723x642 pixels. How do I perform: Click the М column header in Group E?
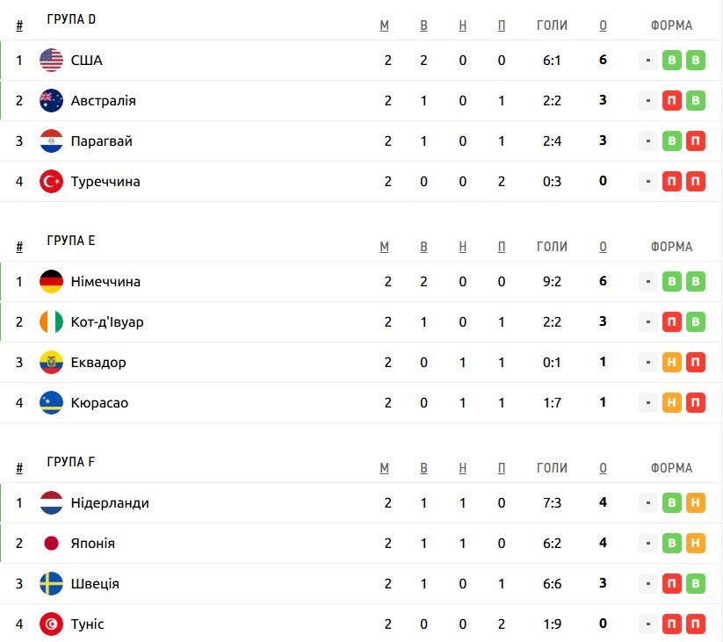(x=384, y=247)
